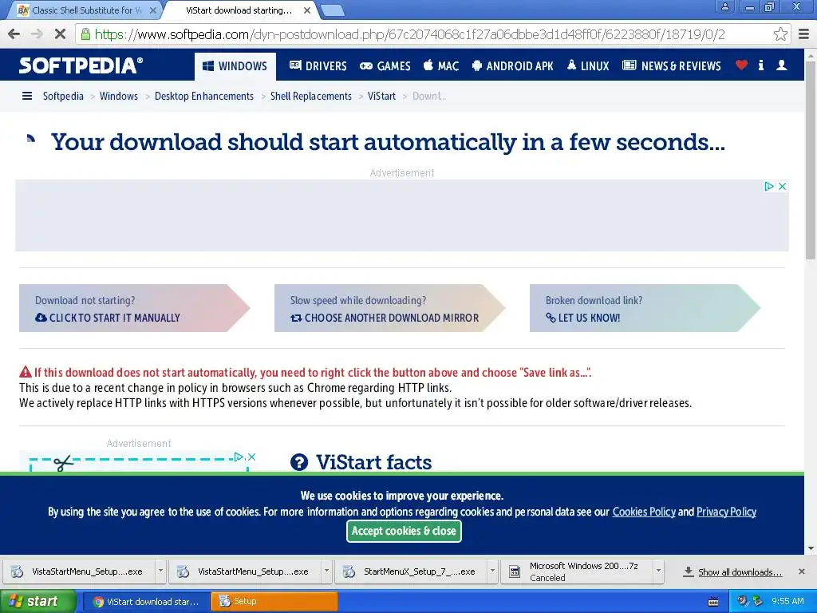Expand options for the first VistaStartMenu_Setup download

point(160,571)
